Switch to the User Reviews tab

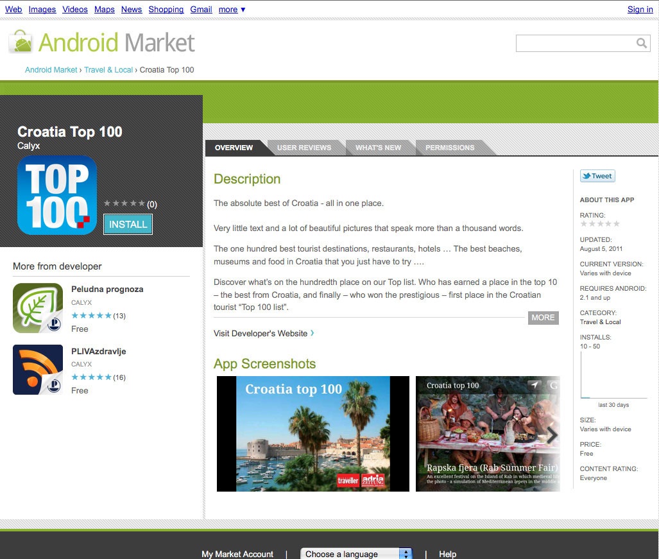(x=304, y=148)
